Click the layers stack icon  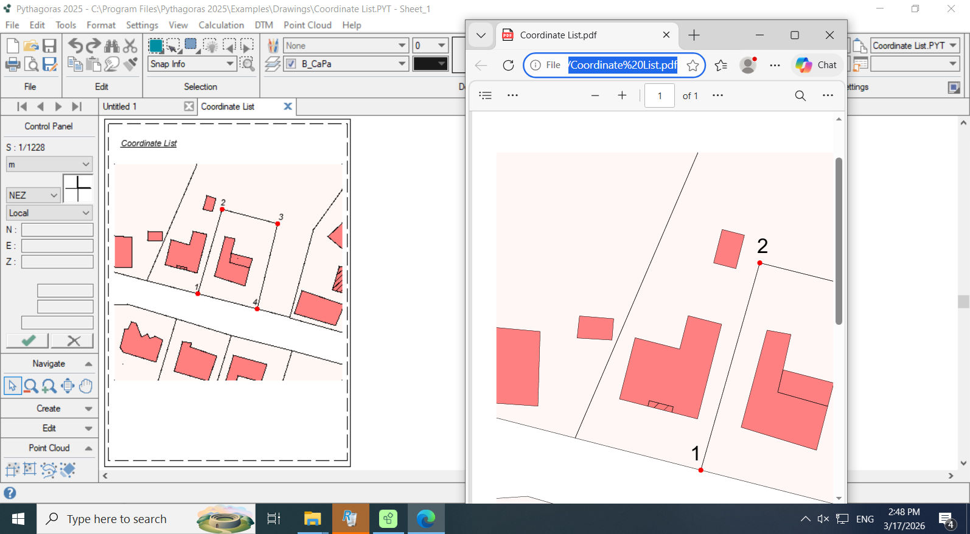(x=273, y=64)
